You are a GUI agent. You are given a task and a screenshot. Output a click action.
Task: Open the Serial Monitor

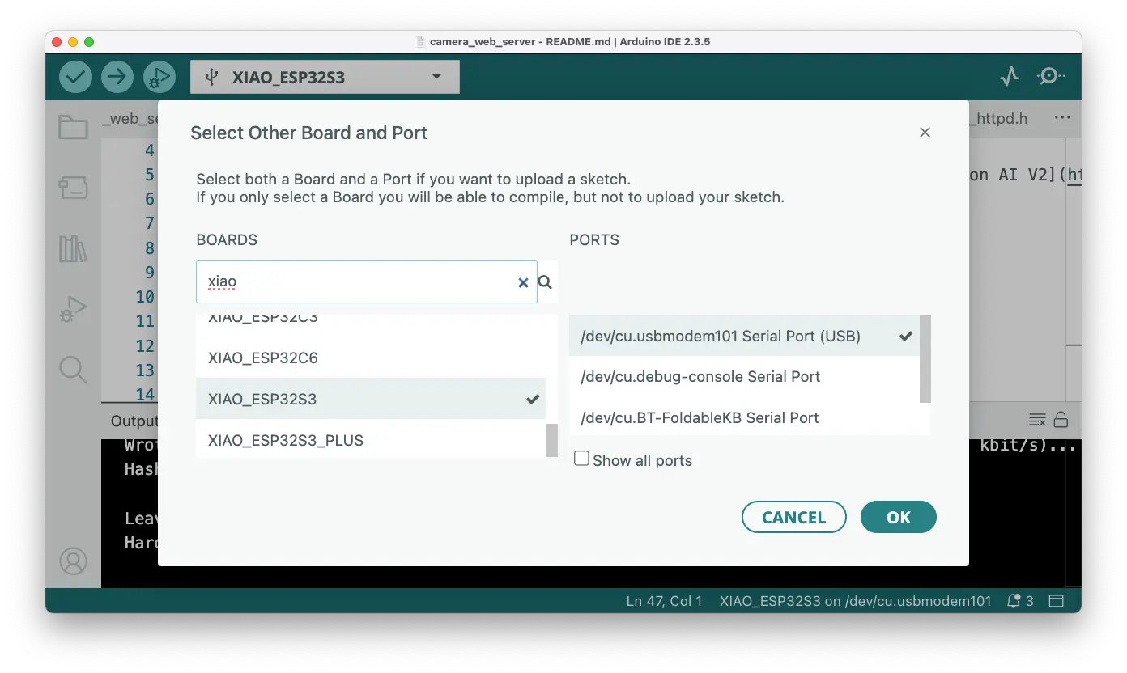tap(1051, 77)
